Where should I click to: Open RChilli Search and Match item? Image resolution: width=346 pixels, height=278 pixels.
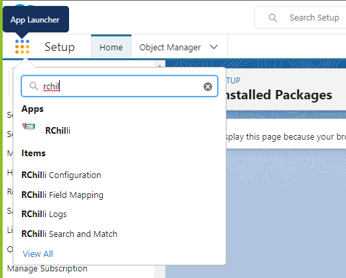(x=69, y=234)
